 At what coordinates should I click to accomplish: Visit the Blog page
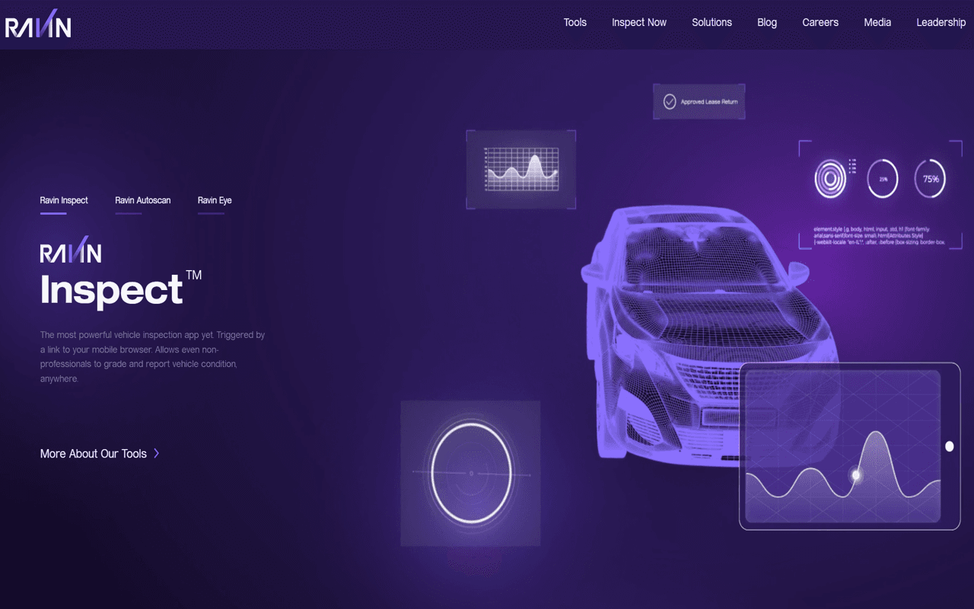coord(767,23)
